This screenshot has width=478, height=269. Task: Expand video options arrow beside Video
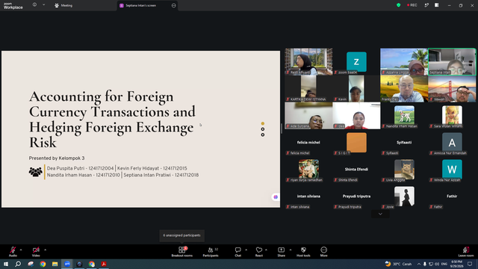coord(45,250)
